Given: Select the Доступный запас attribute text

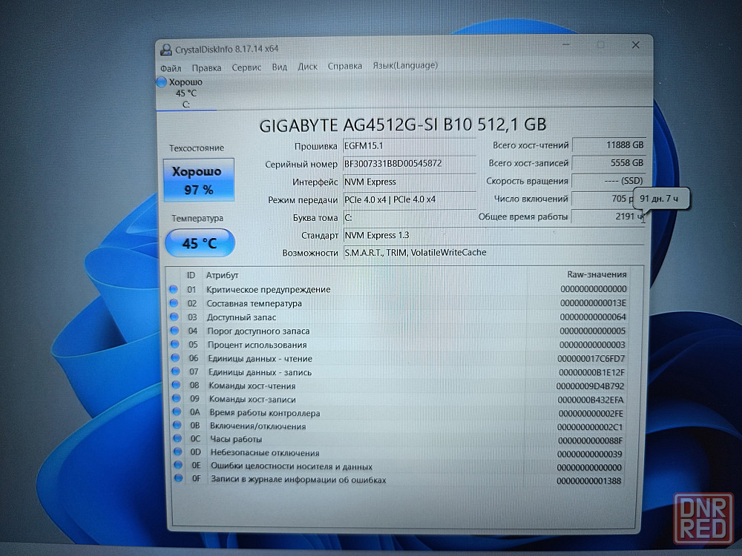Looking at the screenshot, I should click(x=241, y=317).
